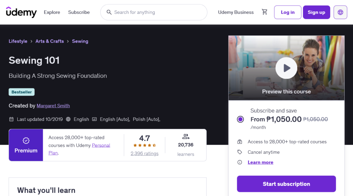Click the 4.7 rating score
Screen dimensions: 353x196
pos(144,138)
